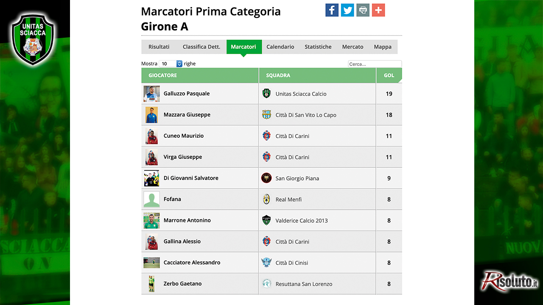
Task: Click the Risoluto.it logo
Action: (x=509, y=281)
